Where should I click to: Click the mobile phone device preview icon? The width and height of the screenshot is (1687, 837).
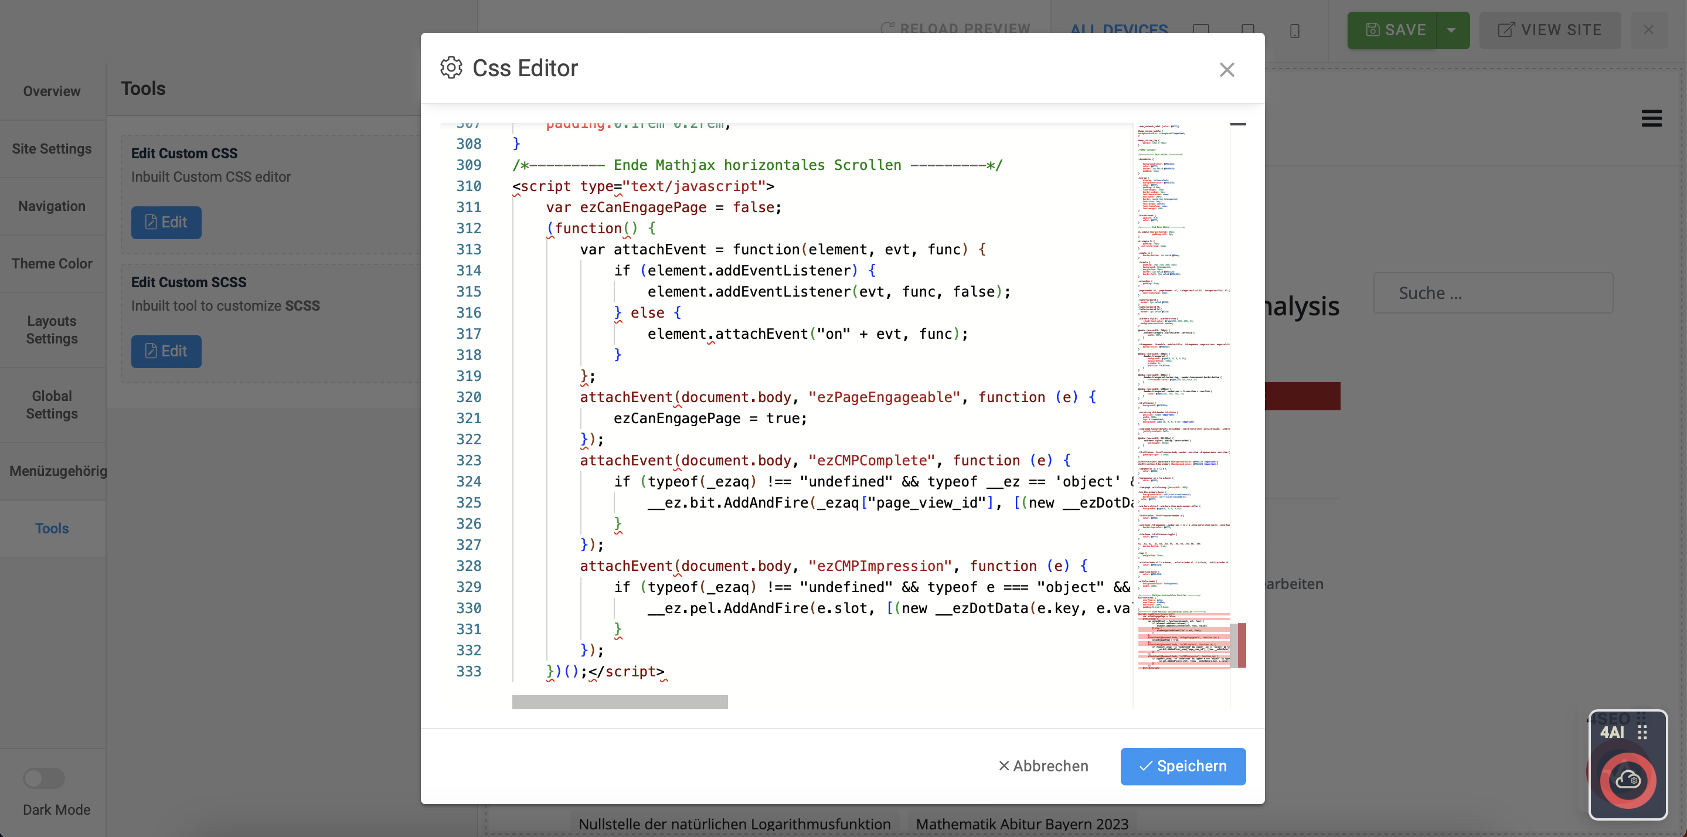pos(1294,30)
